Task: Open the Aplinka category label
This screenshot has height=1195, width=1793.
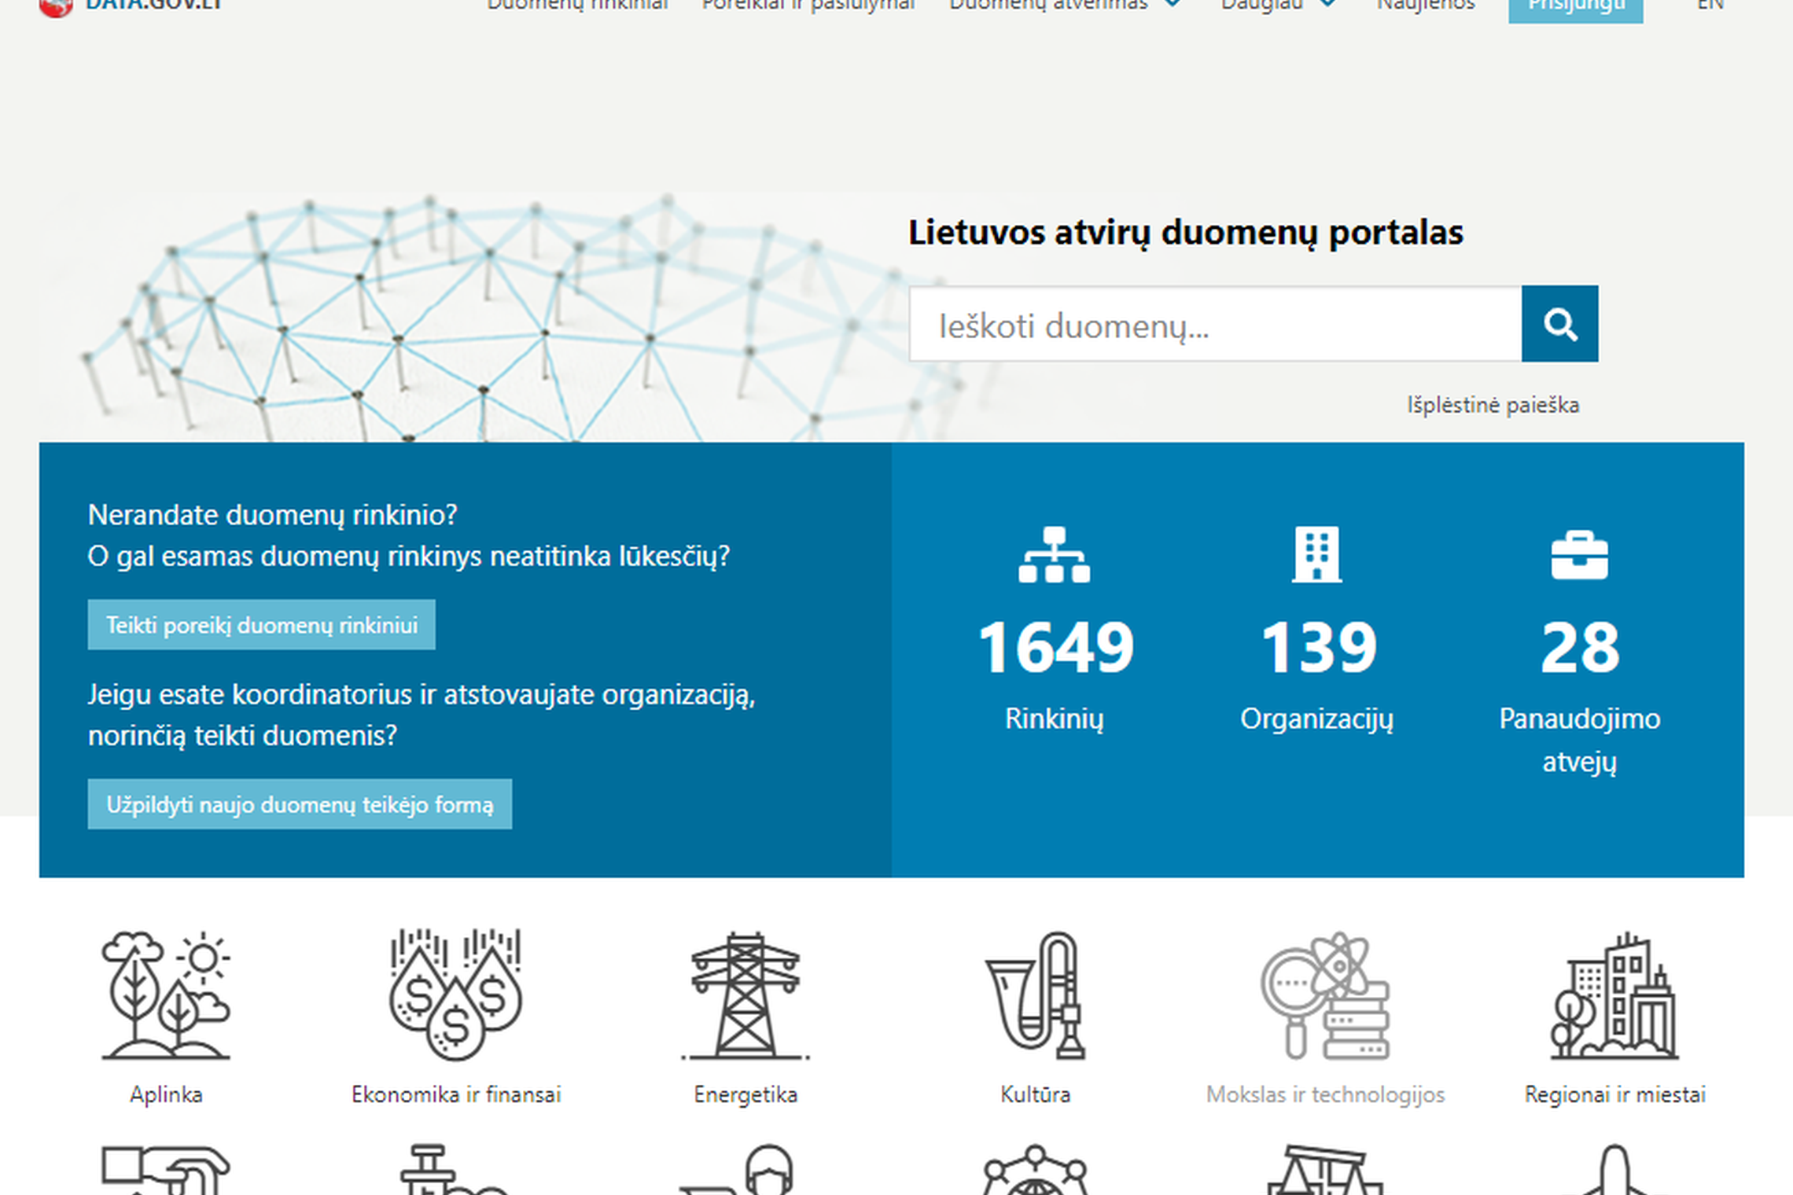Action: point(166,1094)
